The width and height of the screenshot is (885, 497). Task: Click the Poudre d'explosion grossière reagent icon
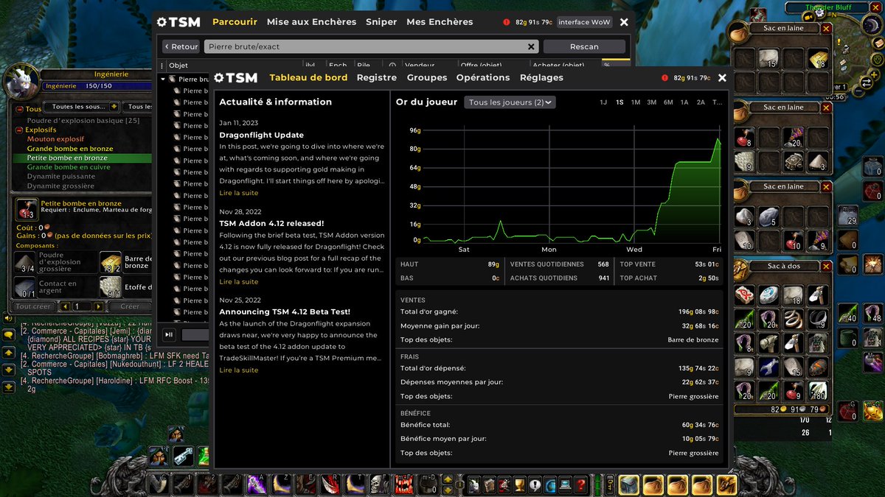26,263
